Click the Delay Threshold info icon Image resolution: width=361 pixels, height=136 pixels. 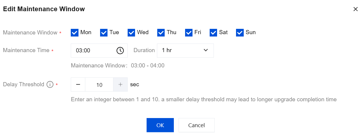tap(50, 84)
